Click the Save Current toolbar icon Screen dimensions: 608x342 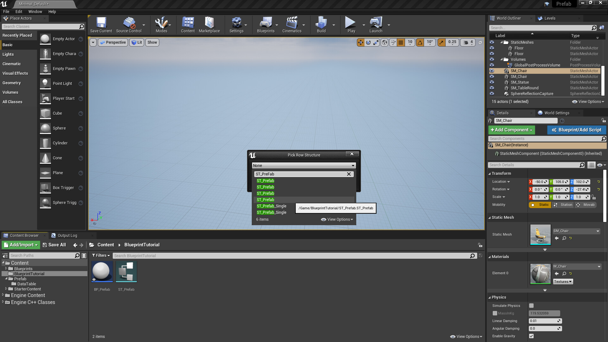[x=101, y=23]
